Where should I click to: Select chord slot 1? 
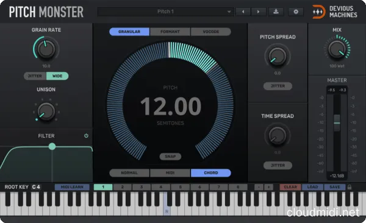point(103,187)
